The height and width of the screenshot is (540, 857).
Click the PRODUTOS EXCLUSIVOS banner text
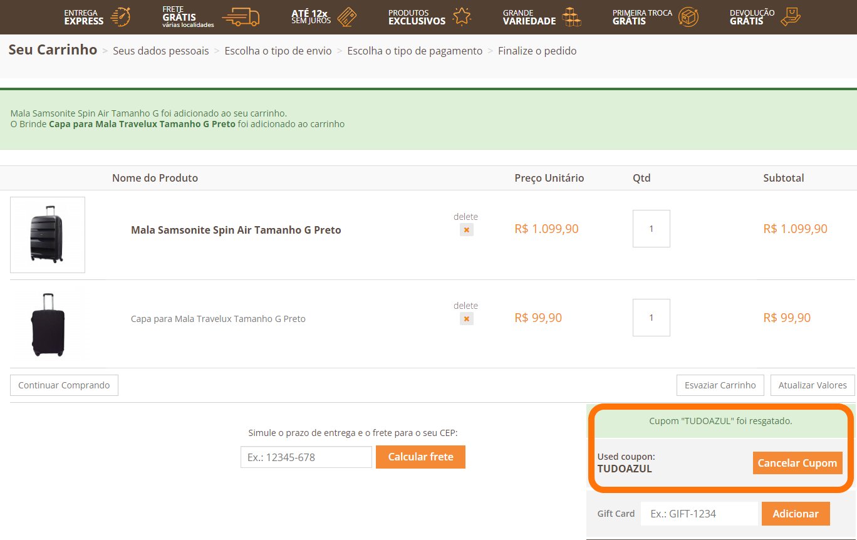(417, 17)
